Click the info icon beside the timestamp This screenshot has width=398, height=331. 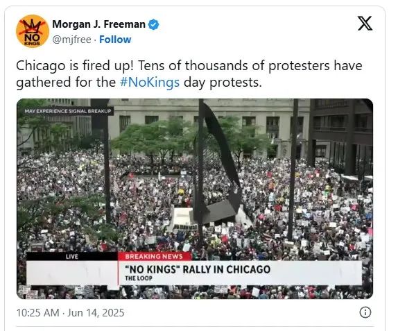click(365, 312)
